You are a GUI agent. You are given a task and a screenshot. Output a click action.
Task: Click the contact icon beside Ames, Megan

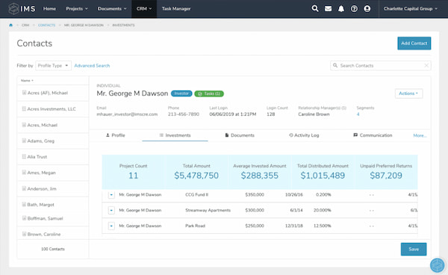[x=24, y=173]
